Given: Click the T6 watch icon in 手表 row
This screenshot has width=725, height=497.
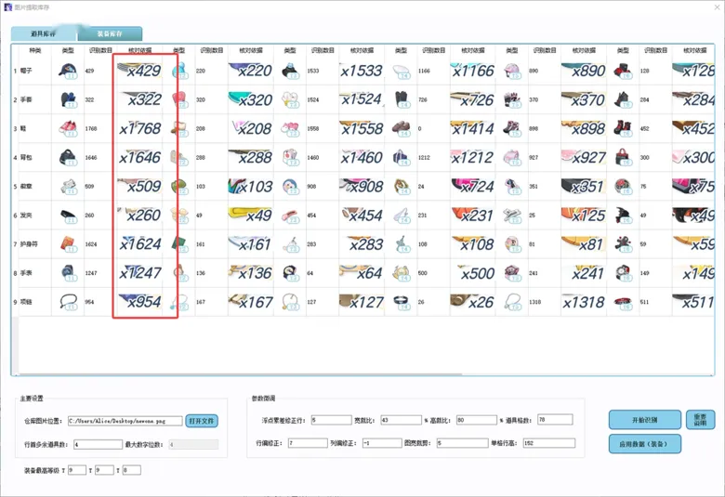Looking at the screenshot, I should click(623, 273).
